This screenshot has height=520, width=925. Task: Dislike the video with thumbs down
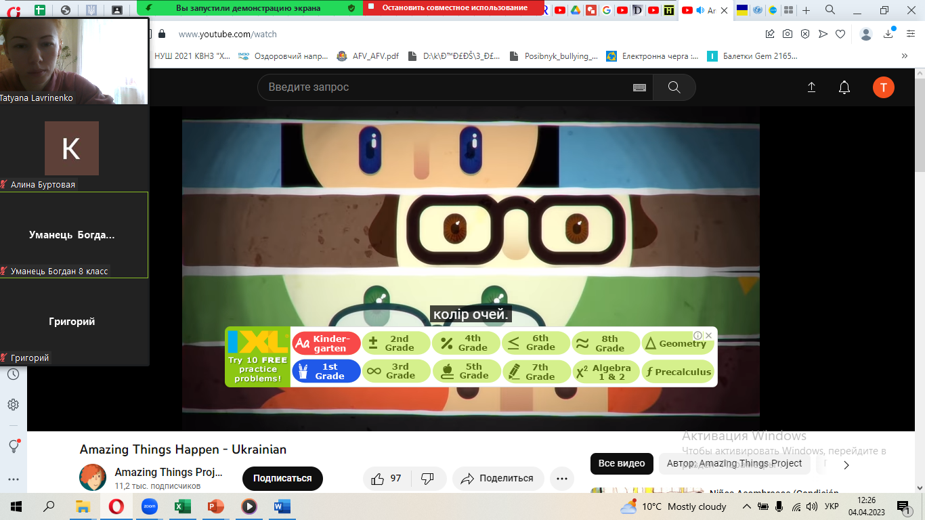tap(427, 479)
